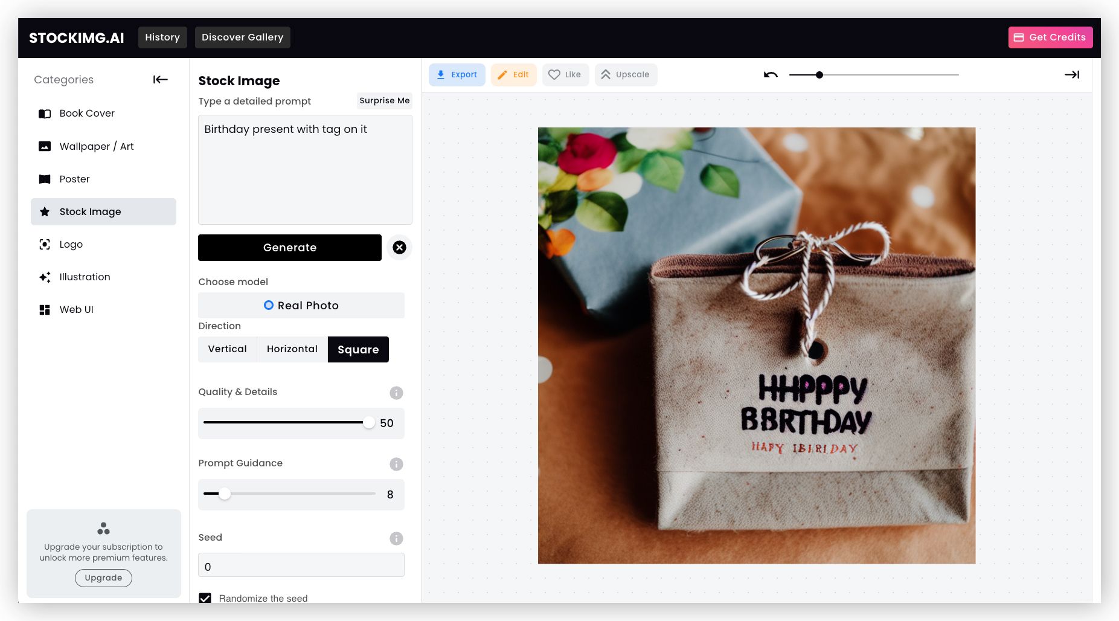The height and width of the screenshot is (621, 1119).
Task: Click the Web UI grid icon
Action: click(x=45, y=309)
